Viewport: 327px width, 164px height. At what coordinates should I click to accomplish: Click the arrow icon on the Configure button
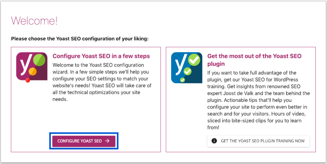[107, 141]
